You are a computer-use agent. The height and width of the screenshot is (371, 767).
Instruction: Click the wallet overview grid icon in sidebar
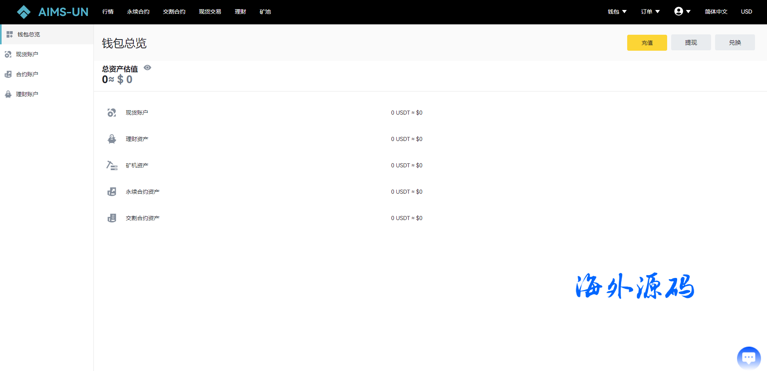coord(10,34)
